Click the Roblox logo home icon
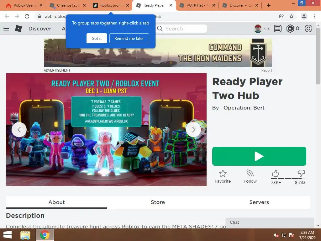This screenshot has height=241, width=321. pos(18,29)
